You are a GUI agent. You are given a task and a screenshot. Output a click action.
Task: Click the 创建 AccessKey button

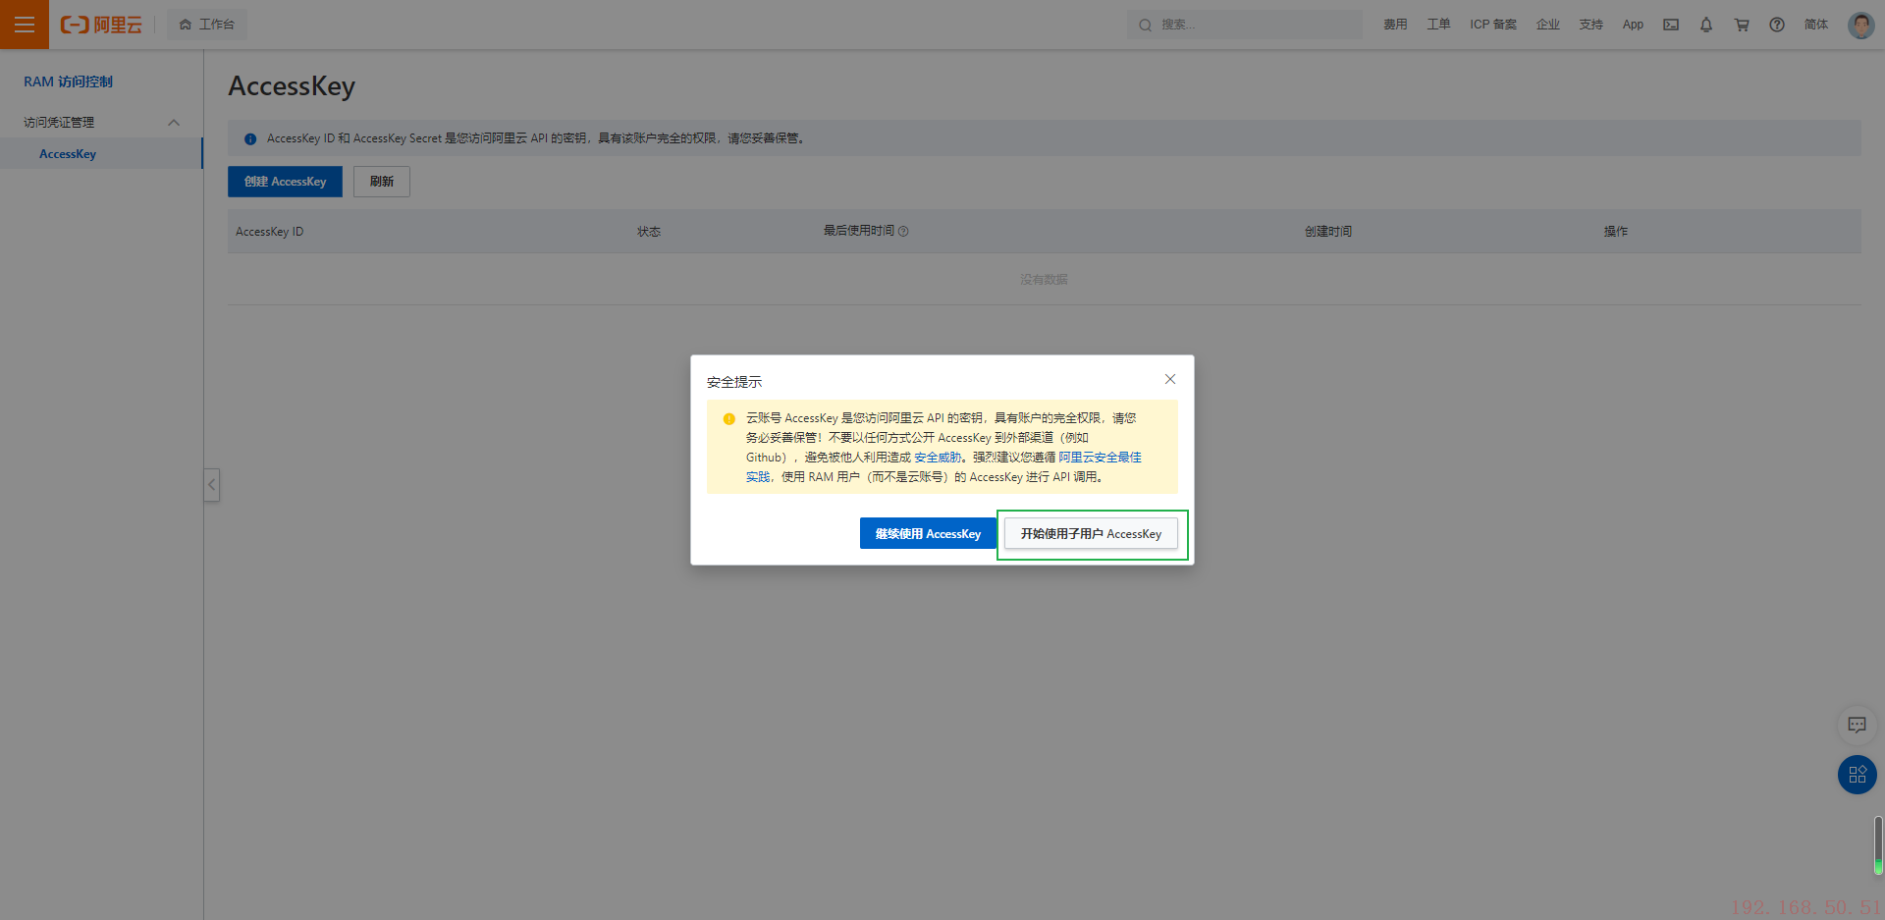click(x=285, y=182)
